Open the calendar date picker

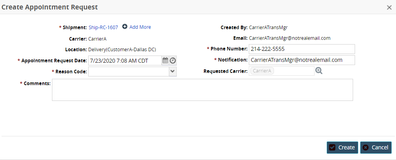point(165,61)
